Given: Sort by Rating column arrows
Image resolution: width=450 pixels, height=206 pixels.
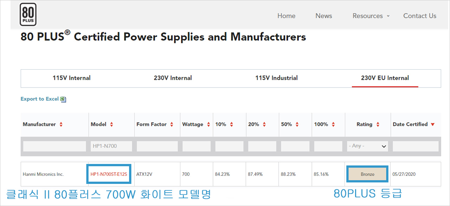Looking at the screenshot, I should pos(378,124).
